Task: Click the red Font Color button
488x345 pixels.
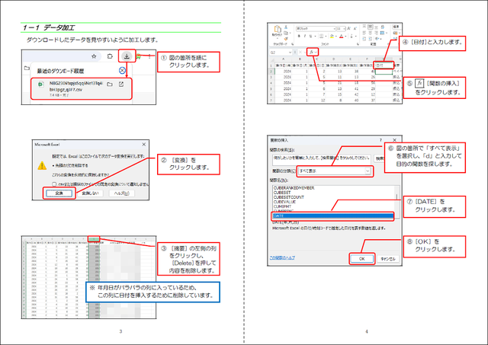Action: pyautogui.click(x=342, y=36)
